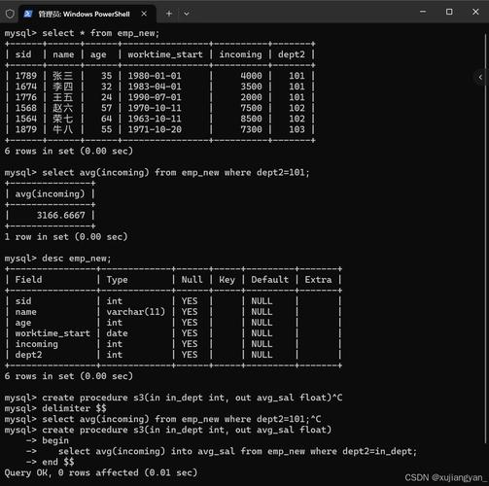Click the PowerShell icon on the tab
This screenshot has height=486, width=489.
pos(28,14)
